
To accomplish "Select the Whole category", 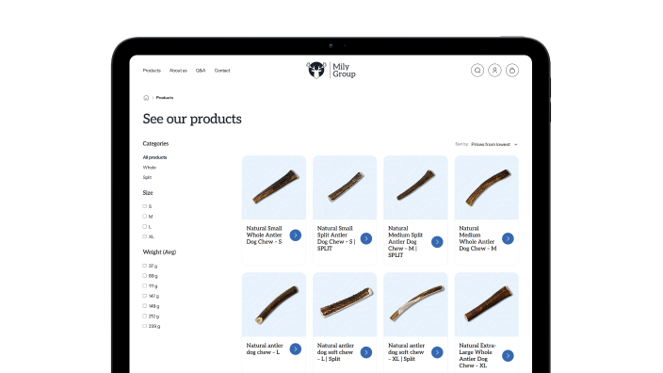I will pos(149,168).
